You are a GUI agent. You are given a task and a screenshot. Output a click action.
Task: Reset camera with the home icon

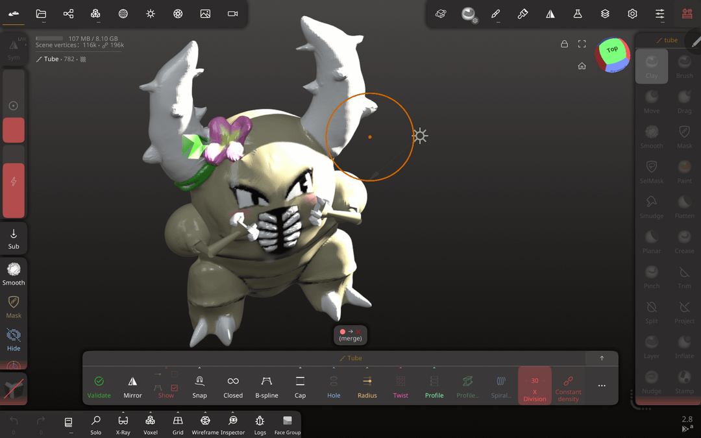tap(582, 66)
